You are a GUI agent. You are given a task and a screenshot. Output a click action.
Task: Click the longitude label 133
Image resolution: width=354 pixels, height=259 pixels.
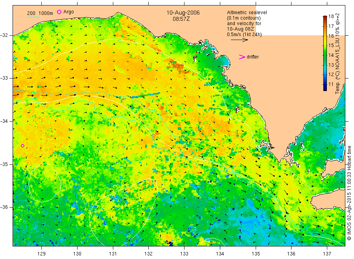pyautogui.click(x=184, y=254)
